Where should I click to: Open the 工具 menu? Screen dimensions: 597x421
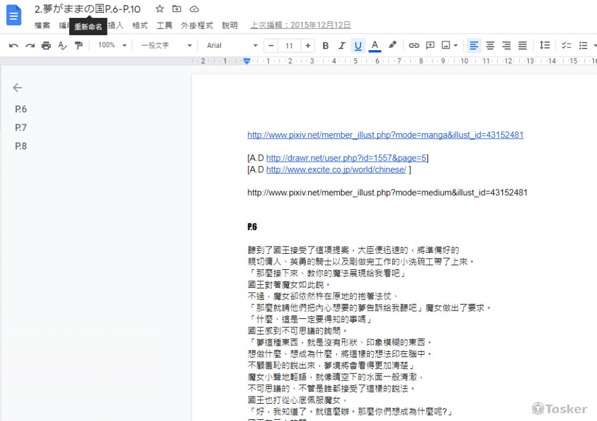pos(164,26)
